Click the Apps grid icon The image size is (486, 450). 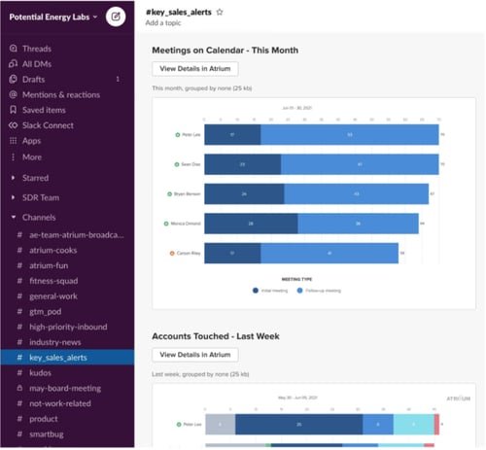pos(13,141)
